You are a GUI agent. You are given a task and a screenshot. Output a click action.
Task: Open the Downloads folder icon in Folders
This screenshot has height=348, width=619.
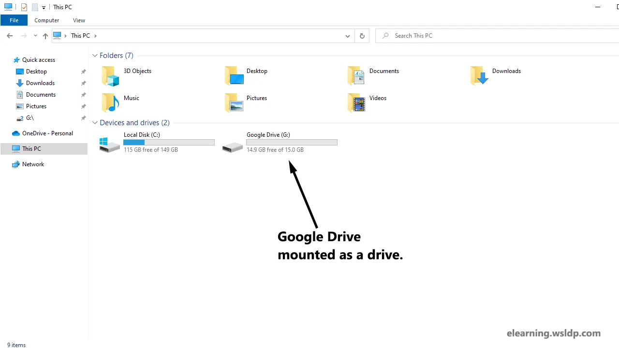click(x=479, y=76)
